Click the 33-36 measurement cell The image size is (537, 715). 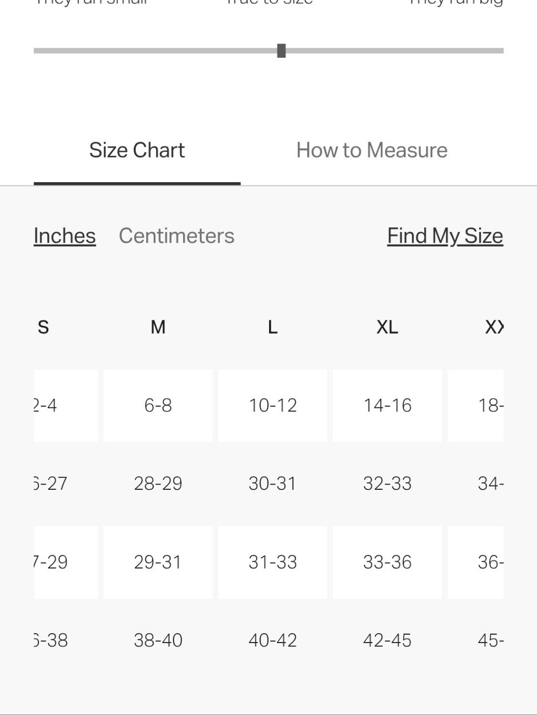387,562
